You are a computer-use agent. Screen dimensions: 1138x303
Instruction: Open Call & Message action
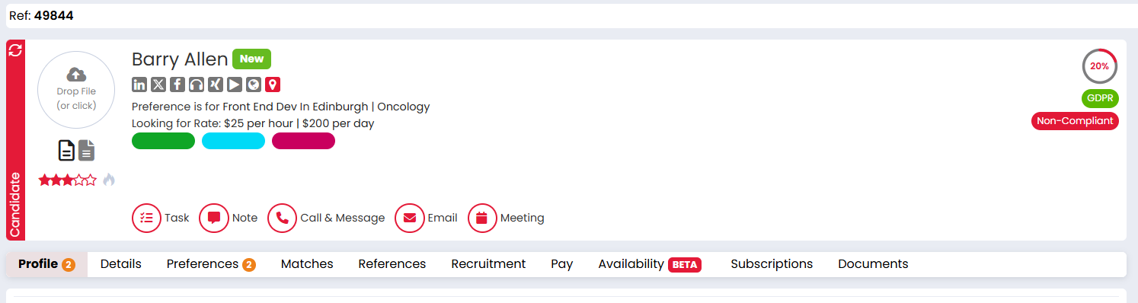327,218
